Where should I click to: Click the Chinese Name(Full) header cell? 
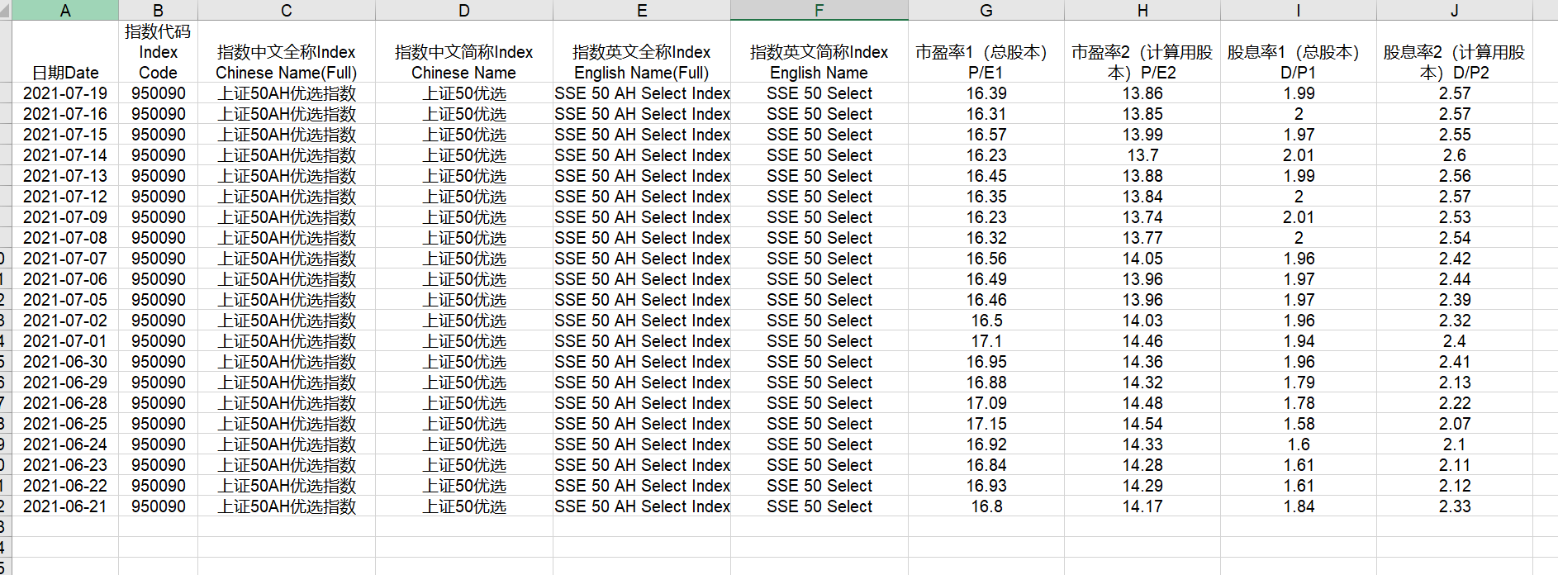[x=287, y=51]
